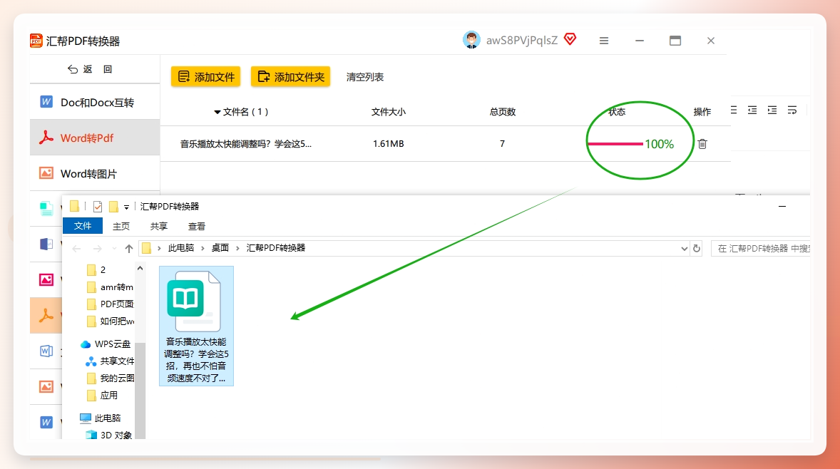Click the Explorer quick access properties icon
The width and height of the screenshot is (840, 469).
(x=98, y=207)
